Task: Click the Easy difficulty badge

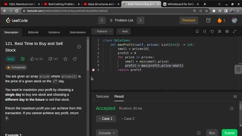Action: 11,59
